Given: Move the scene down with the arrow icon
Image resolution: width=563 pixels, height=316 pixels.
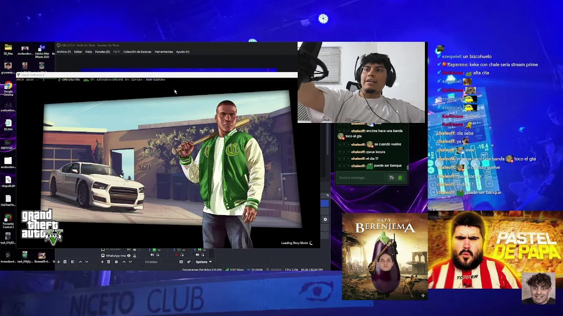Looking at the screenshot, I should (x=87, y=262).
